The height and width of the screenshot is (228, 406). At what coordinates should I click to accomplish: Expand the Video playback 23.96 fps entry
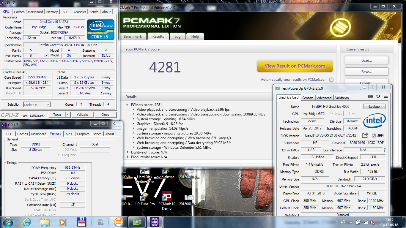click(x=133, y=110)
